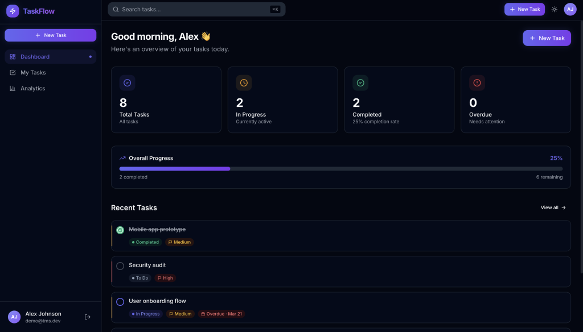Viewport: 583px width, 332px height.
Task: Open the AJ avatar in top bar
Action: (x=570, y=9)
